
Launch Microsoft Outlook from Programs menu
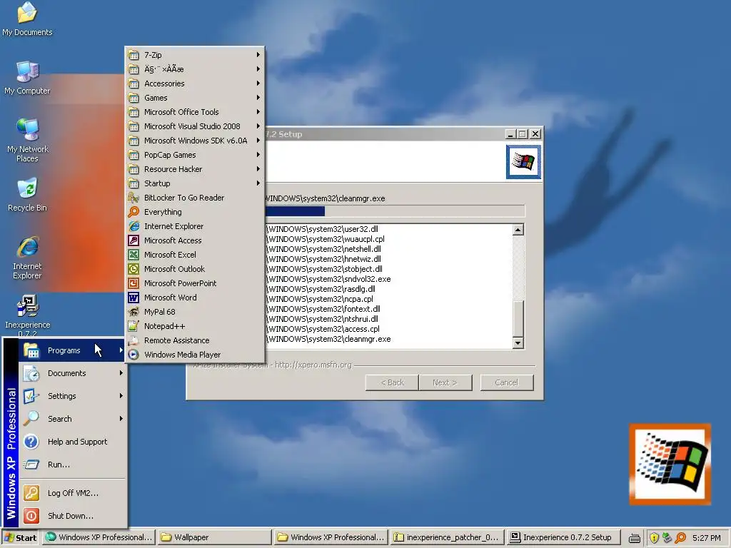pyautogui.click(x=195, y=269)
